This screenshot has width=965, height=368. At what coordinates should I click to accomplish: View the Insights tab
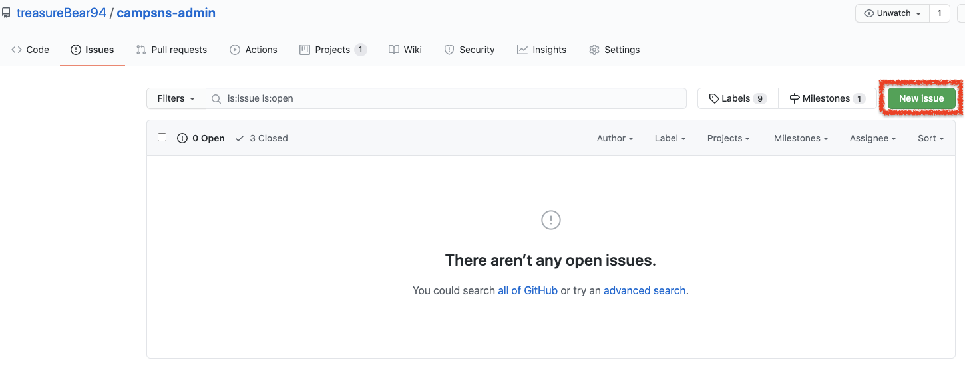click(542, 50)
